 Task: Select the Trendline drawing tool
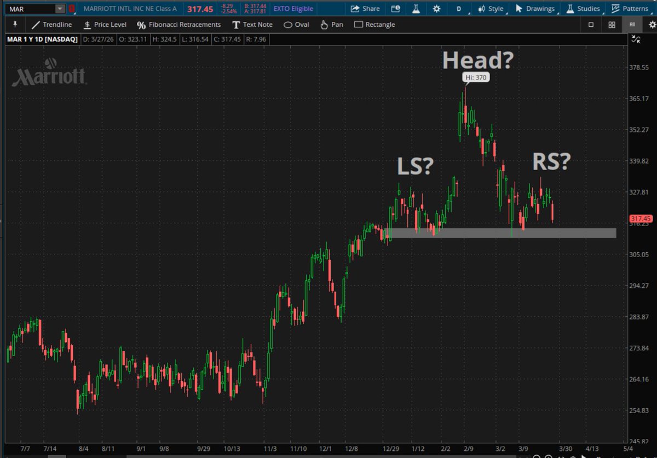pyautogui.click(x=51, y=25)
